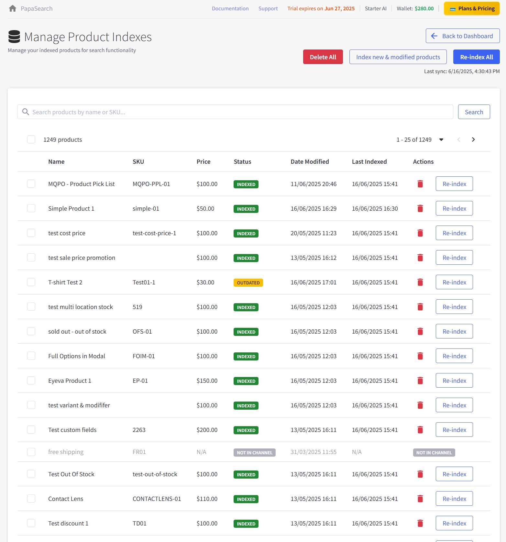The width and height of the screenshot is (506, 542).
Task: Focus the search products by name or SKU field
Action: point(235,112)
